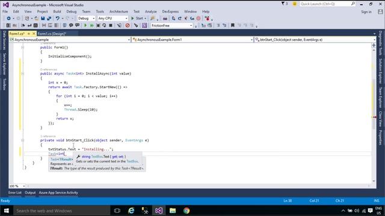The width and height of the screenshot is (385, 216).
Task: Open the Server Explorer side tab
Action: pos(4,64)
